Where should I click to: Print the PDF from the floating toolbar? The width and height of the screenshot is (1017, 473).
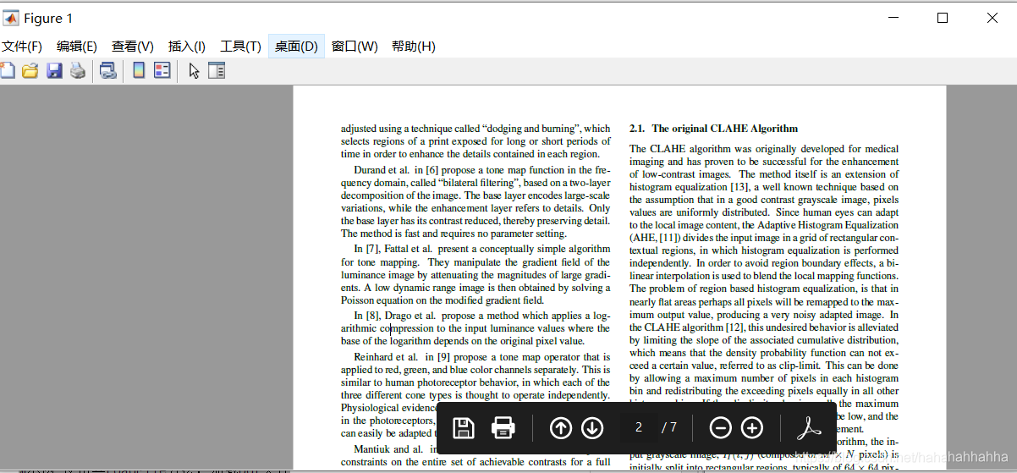503,428
